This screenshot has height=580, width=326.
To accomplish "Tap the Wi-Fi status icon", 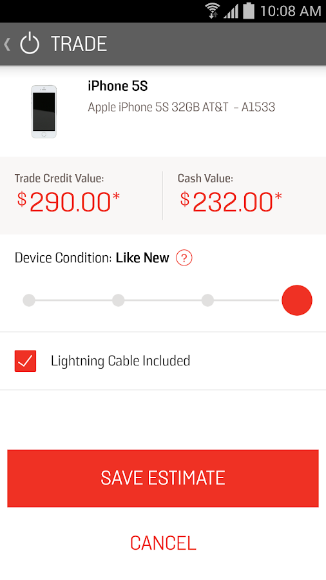I will [x=213, y=11].
